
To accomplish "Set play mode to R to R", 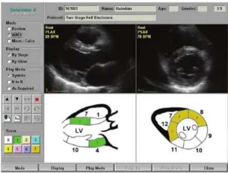I will (x=9, y=82).
